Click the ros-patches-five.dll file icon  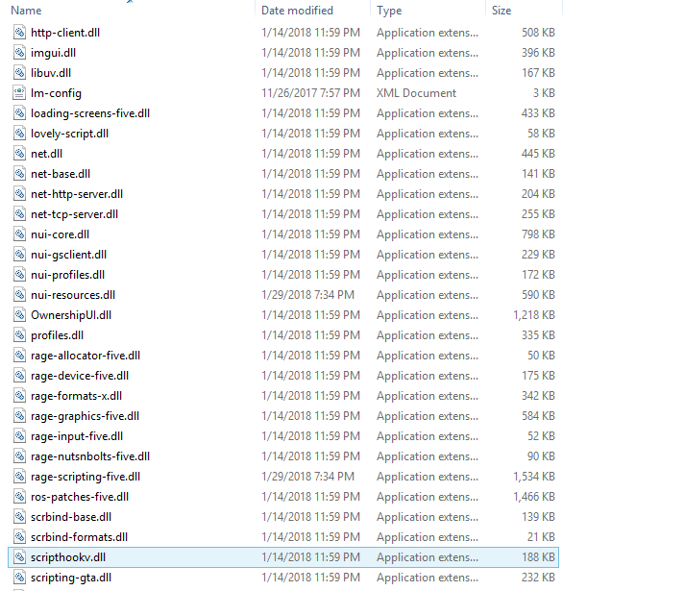pyautogui.click(x=19, y=497)
